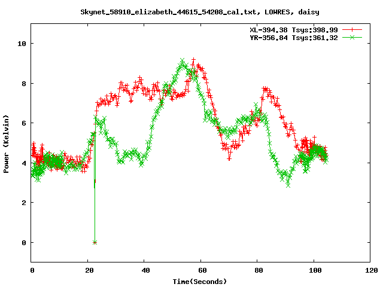Click the zero-power dropout data point
This screenshot has height=287, width=383.
pyautogui.click(x=95, y=242)
